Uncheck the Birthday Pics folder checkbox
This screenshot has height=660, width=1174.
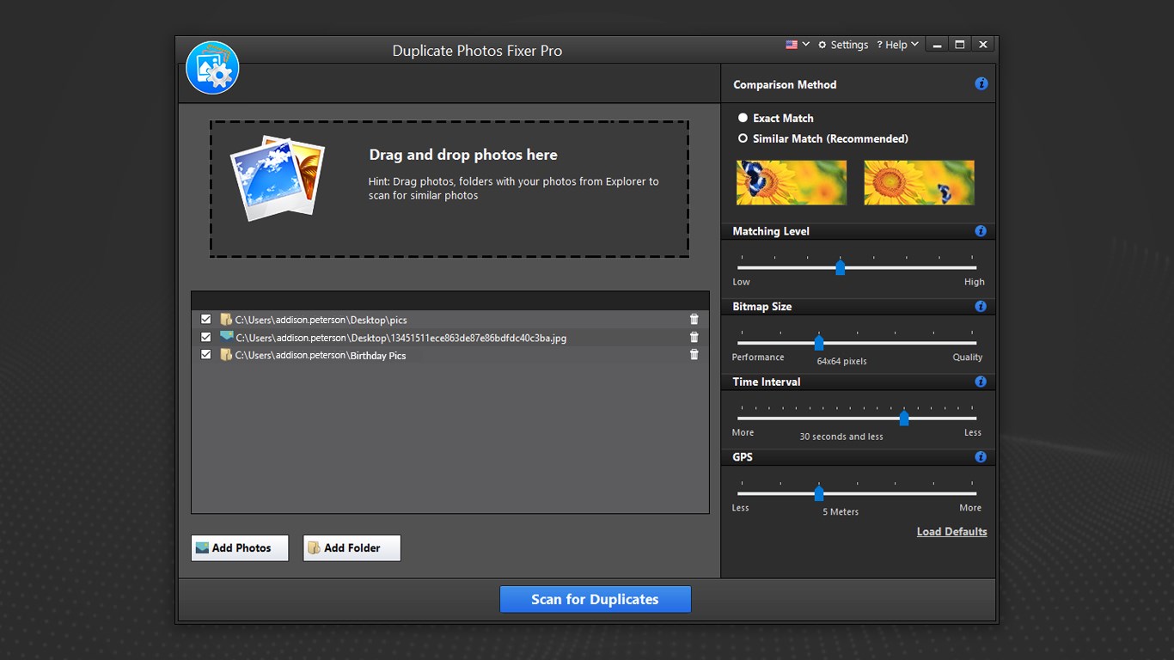click(206, 354)
